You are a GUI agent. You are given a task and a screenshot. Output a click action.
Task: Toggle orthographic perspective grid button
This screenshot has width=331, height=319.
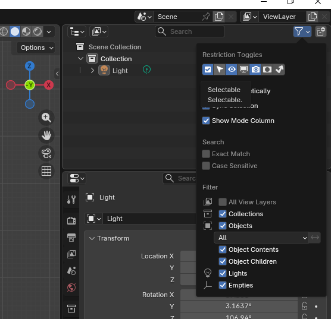(46, 171)
